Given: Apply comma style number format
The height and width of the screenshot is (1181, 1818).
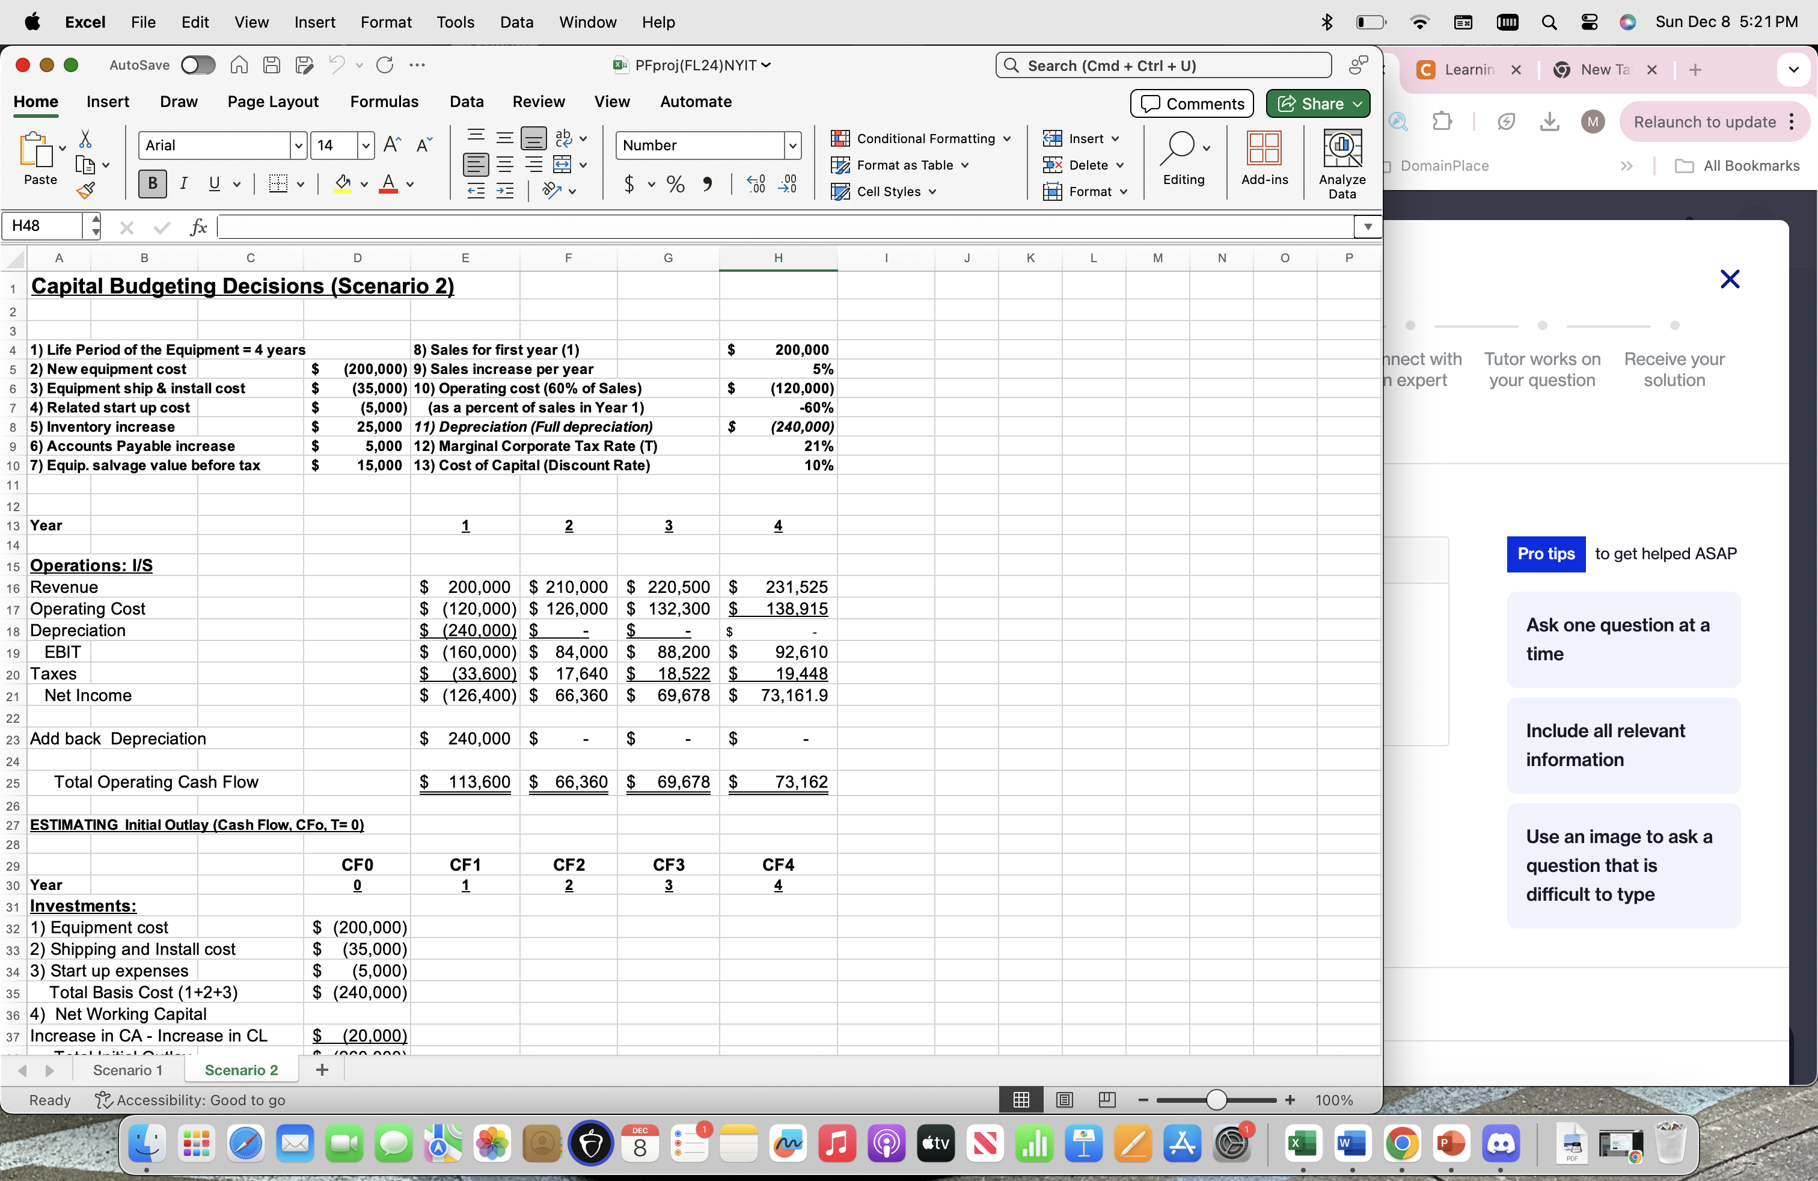Looking at the screenshot, I should [x=708, y=184].
